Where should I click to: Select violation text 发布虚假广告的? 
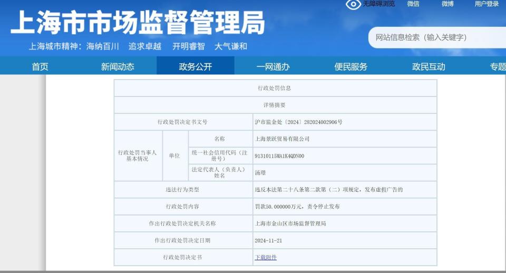point(384,189)
